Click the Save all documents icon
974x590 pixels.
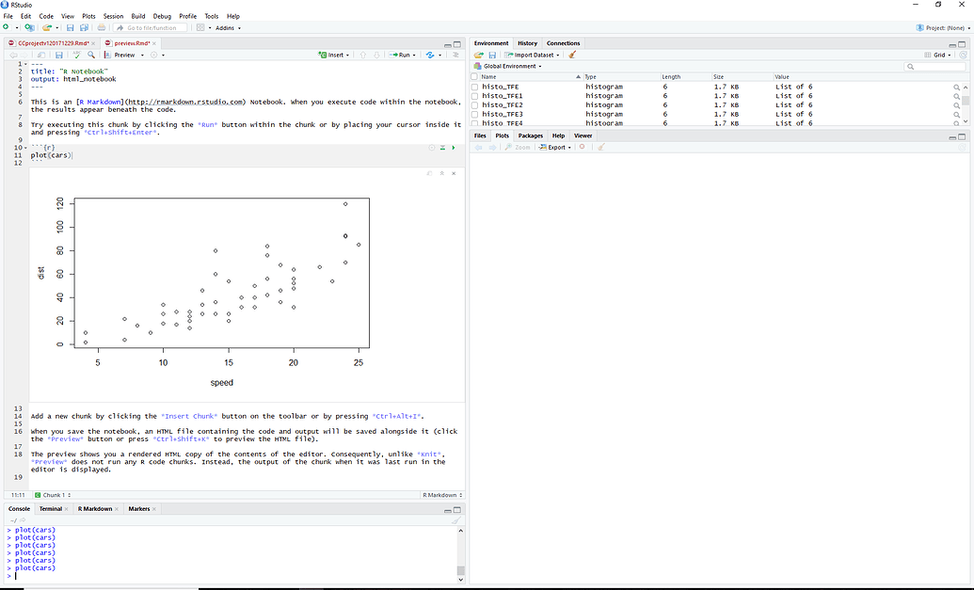pyautogui.click(x=84, y=28)
